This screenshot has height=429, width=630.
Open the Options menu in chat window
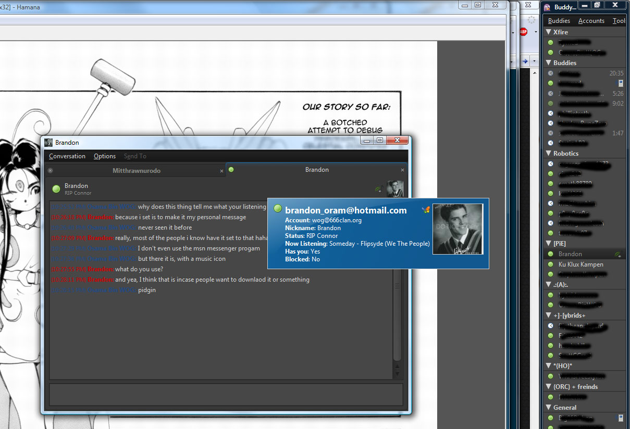tap(105, 156)
